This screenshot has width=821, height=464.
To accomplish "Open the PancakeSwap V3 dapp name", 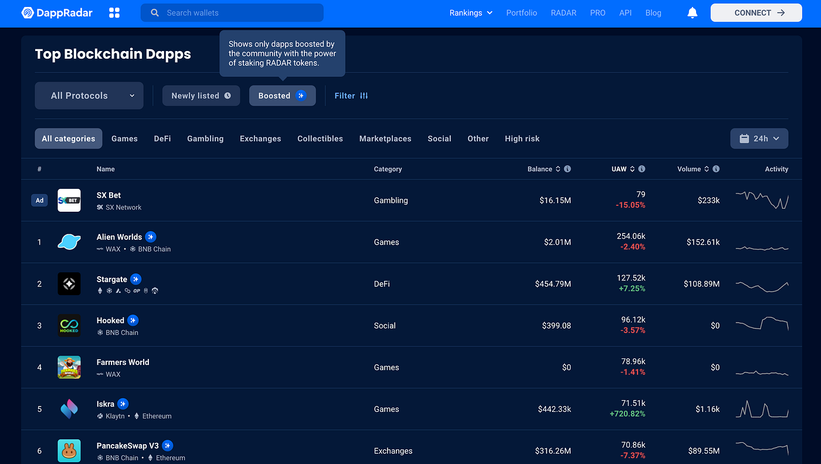I will click(x=128, y=445).
